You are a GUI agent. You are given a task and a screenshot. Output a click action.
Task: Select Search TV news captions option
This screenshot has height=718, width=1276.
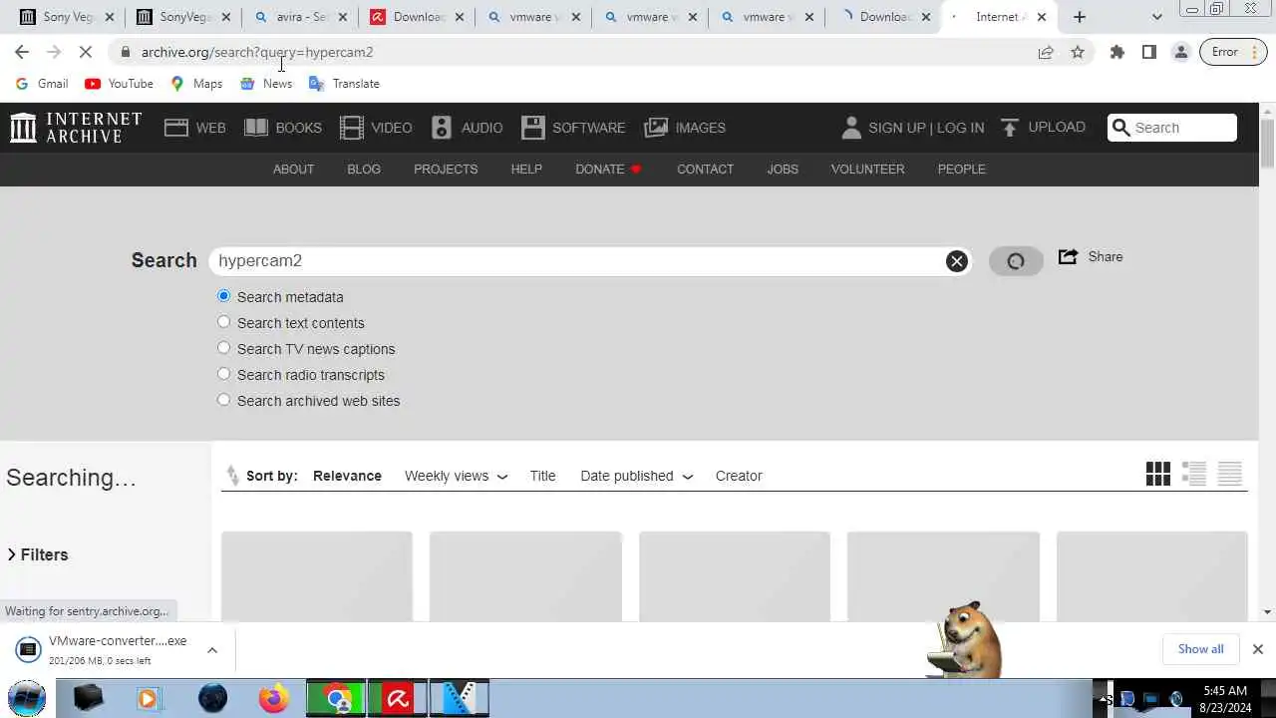pos(223,348)
